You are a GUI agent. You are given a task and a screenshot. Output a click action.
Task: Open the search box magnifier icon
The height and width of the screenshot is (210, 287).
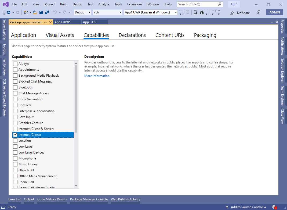tap(220, 4)
